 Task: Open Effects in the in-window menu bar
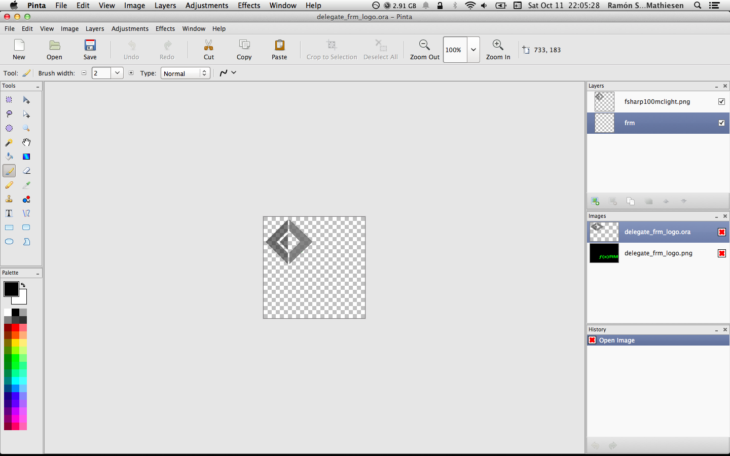[165, 29]
